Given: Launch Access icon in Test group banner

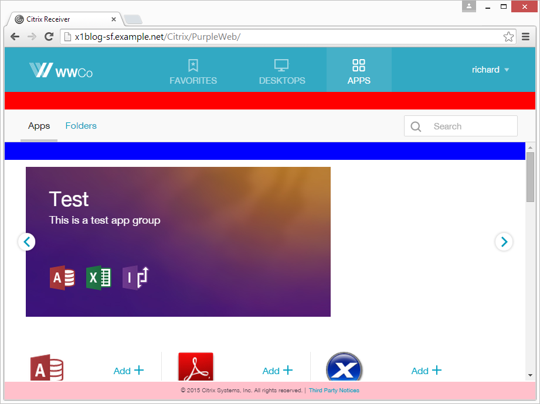Looking at the screenshot, I should click(x=62, y=278).
